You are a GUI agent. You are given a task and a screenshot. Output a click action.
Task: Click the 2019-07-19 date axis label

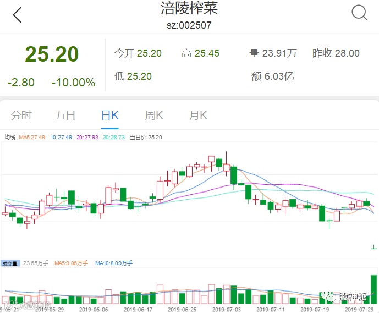point(315,310)
